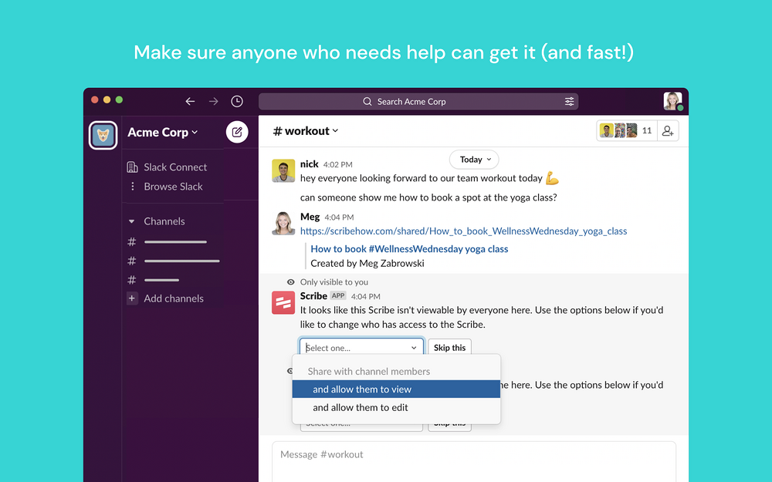772x482 pixels.
Task: Click Browse Slack three-dots icon
Action: pos(132,187)
